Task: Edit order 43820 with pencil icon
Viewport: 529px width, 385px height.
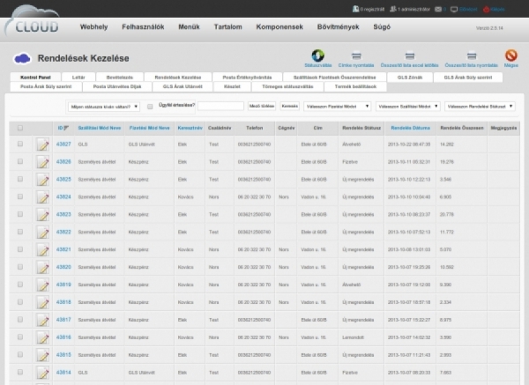Action: (42, 267)
